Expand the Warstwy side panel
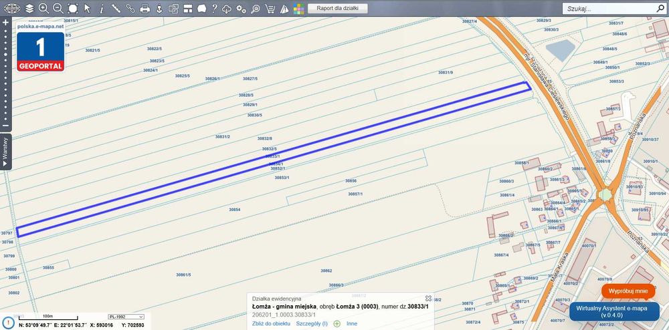Screen dimensions: 669x330 point(5,152)
